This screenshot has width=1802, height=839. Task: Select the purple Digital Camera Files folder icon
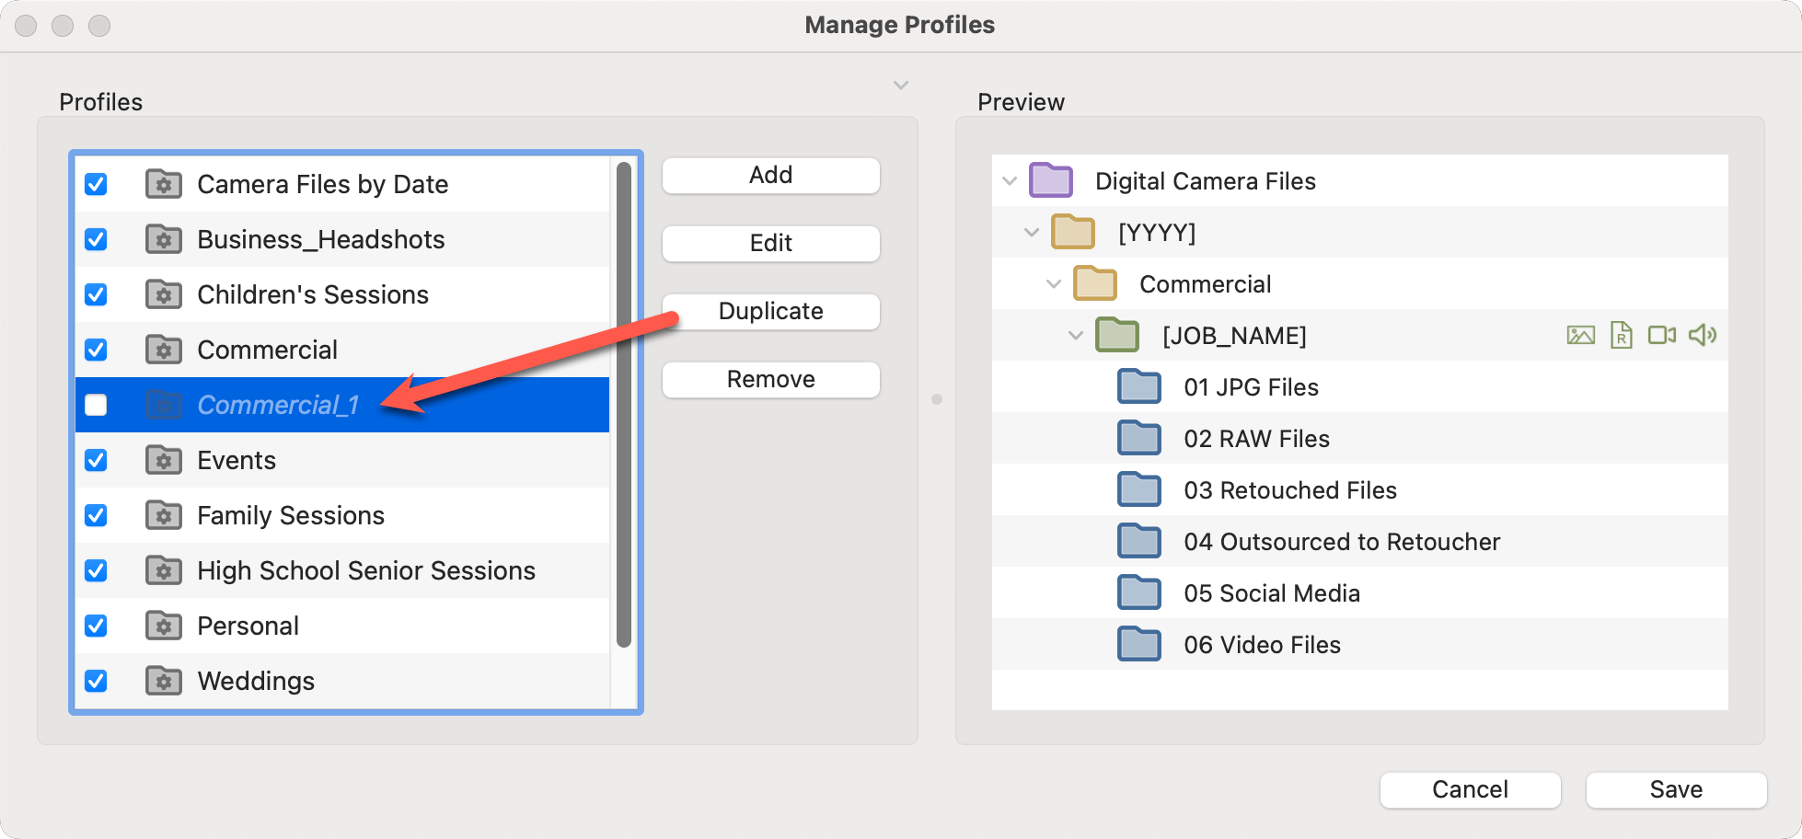coord(1051,181)
